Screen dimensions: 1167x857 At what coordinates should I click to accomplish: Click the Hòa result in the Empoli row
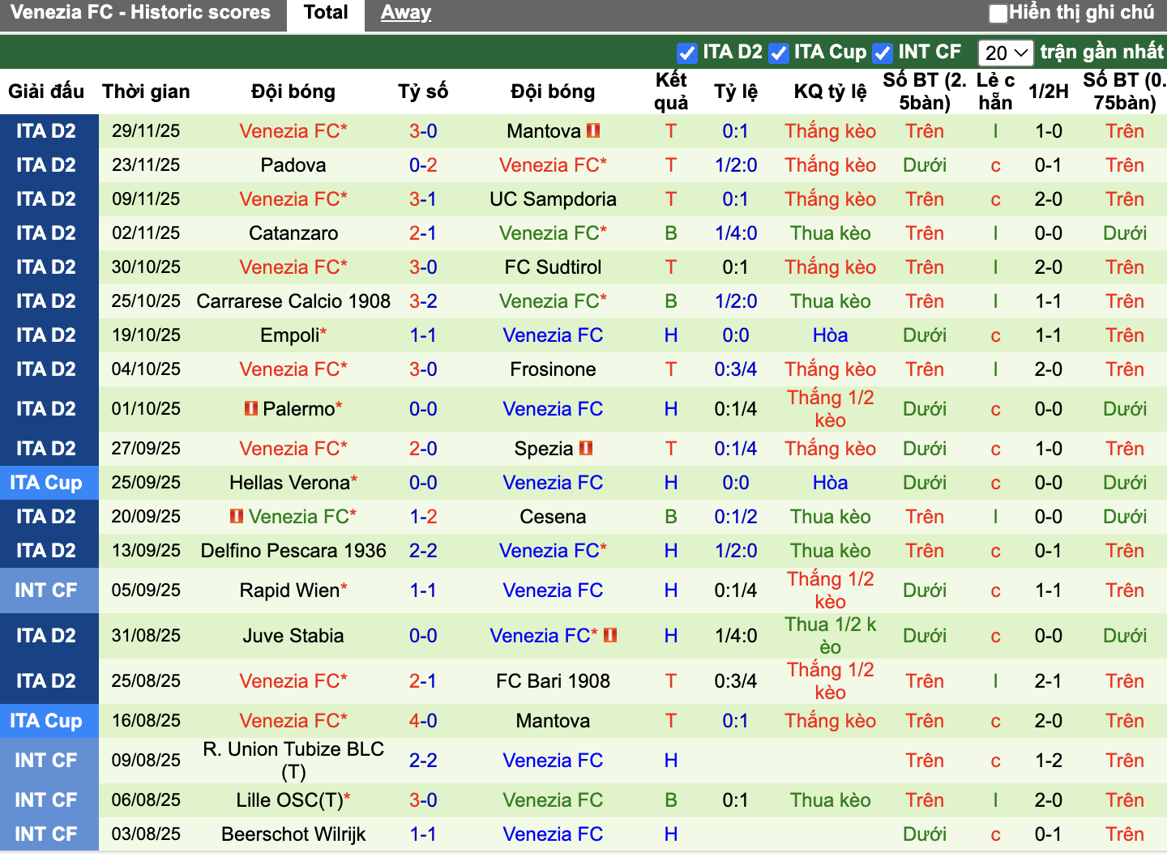coord(831,335)
